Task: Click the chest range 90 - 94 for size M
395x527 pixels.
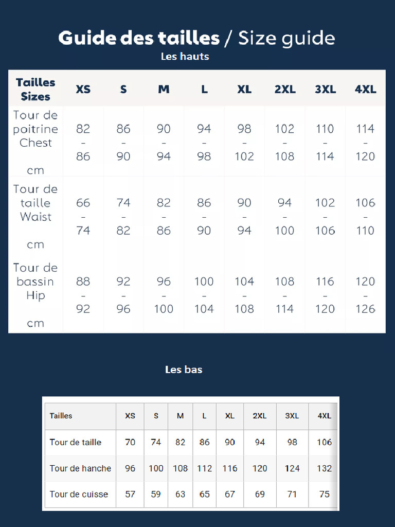Action: click(x=164, y=143)
